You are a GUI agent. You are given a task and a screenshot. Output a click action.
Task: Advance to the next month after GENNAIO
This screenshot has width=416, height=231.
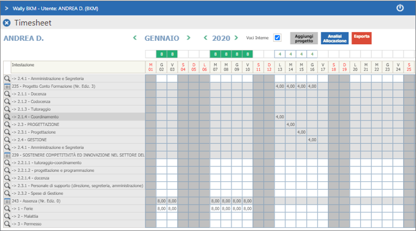[x=188, y=38]
